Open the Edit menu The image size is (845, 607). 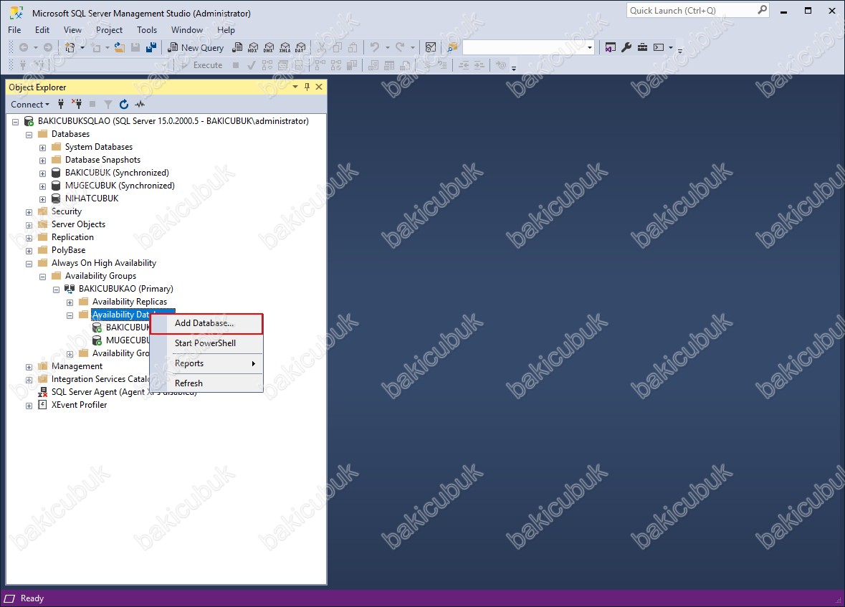[x=42, y=29]
